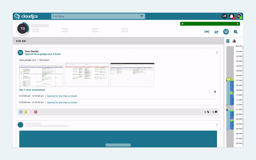Click the clock with lock icon
Viewport: 256px width, 160px height.
(x=236, y=32)
